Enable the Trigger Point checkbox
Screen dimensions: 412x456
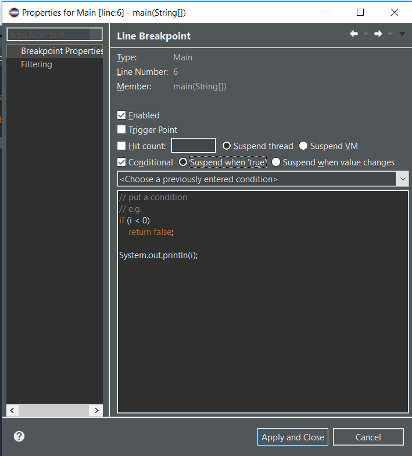[x=121, y=129]
